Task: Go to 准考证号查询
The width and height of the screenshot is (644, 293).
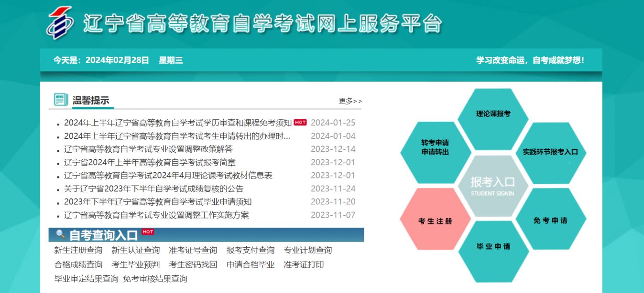Action: tap(193, 250)
